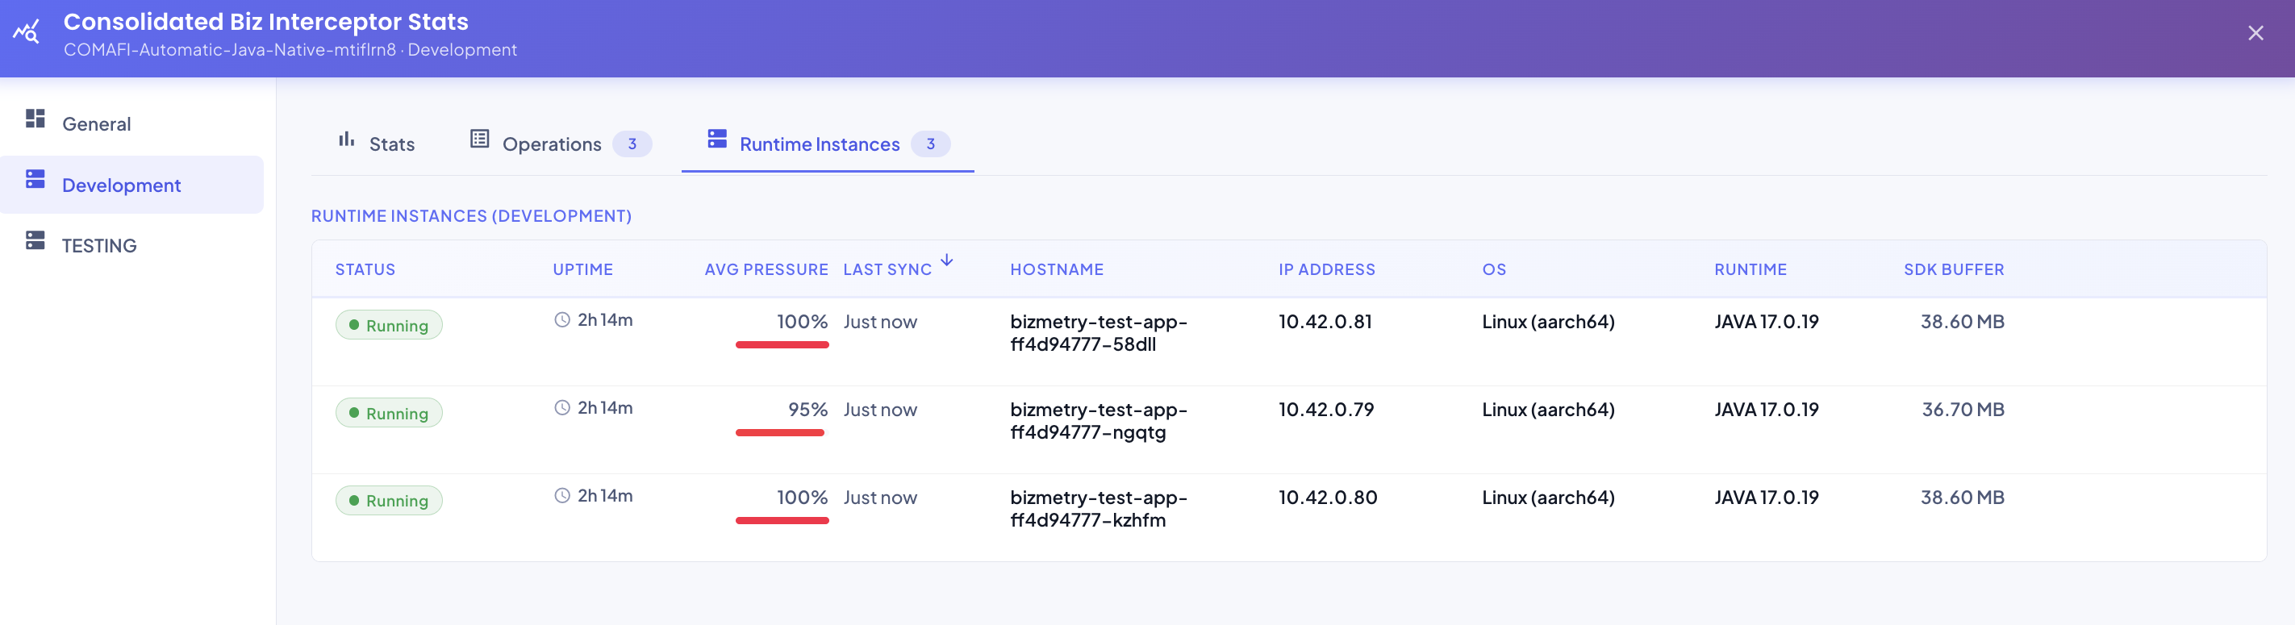The height and width of the screenshot is (625, 2295).
Task: Sort by IP ADDRESS column header
Action: 1326,269
